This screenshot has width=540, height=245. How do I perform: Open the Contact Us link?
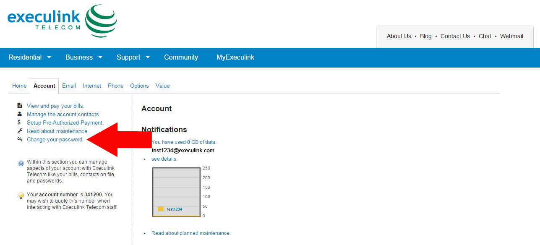(455, 36)
